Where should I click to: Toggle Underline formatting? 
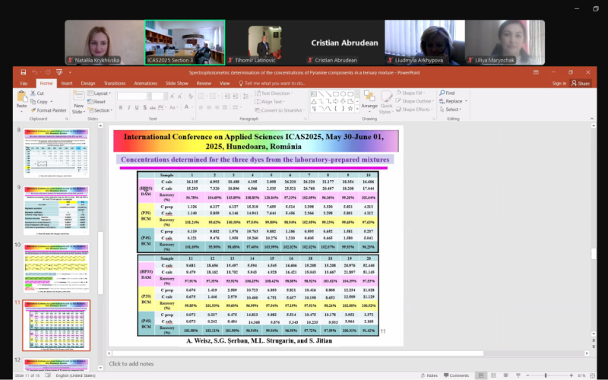pos(137,107)
